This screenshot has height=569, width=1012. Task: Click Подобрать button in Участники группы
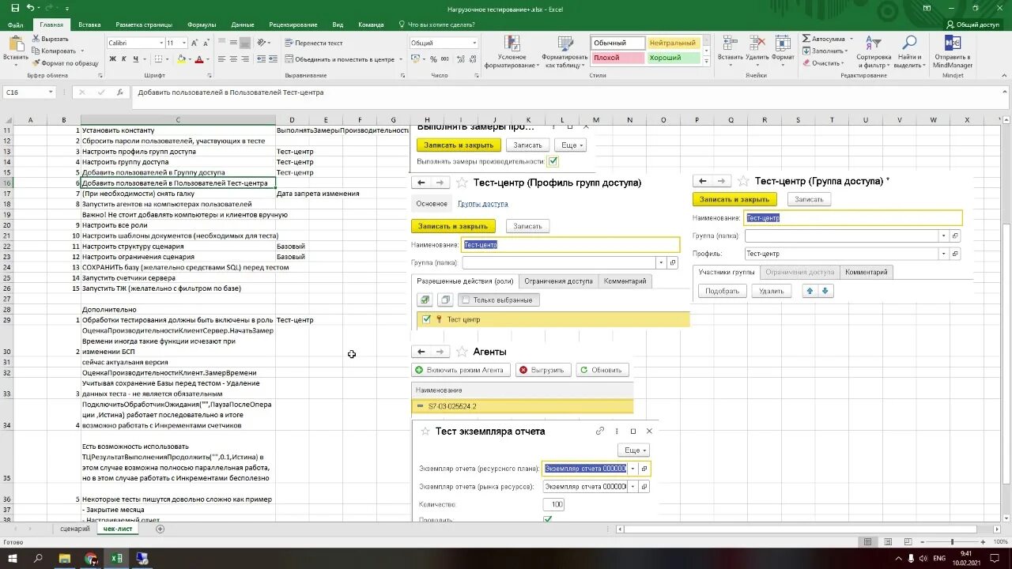722,291
